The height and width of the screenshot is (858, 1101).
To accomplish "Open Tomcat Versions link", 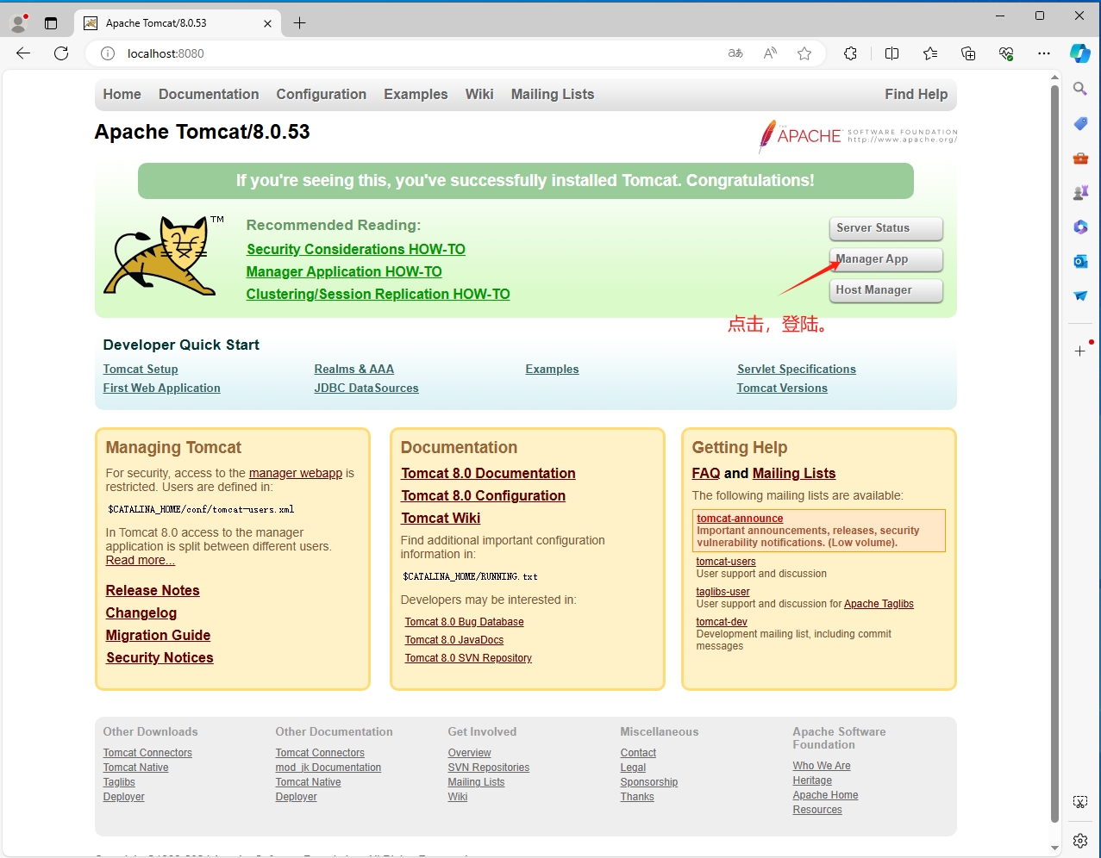I will (x=782, y=388).
